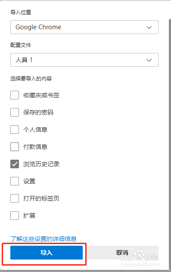The width and height of the screenshot is (171, 272).
Task: Click the vertical scrollbar on the right
Action: pyautogui.click(x=170, y=144)
